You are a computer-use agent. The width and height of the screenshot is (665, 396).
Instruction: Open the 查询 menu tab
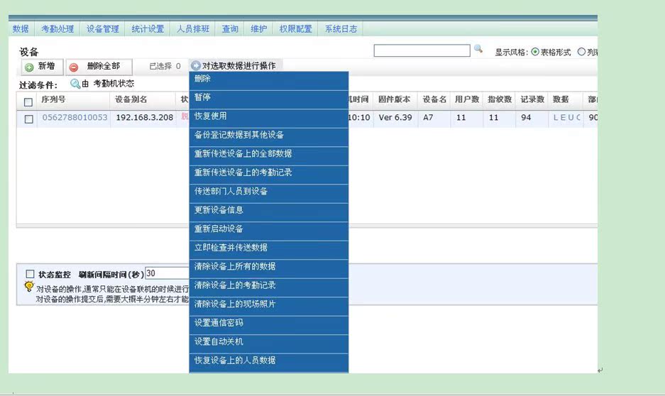tap(230, 29)
